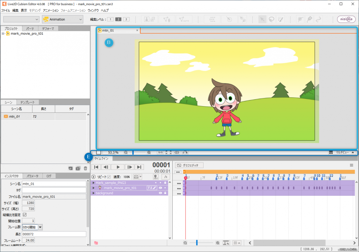Jump to first frame in timeline
359x252 pixels.
pyautogui.click(x=96, y=167)
